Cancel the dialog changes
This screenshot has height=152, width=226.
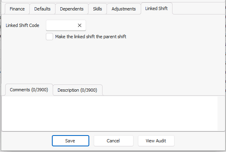pos(113,141)
